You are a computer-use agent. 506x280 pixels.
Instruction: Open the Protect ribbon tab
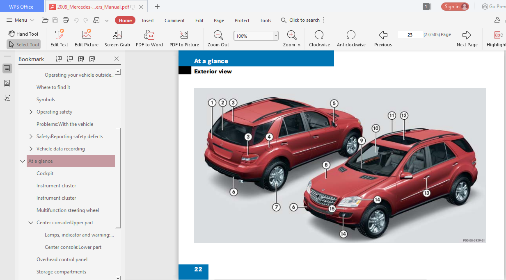tap(242, 20)
